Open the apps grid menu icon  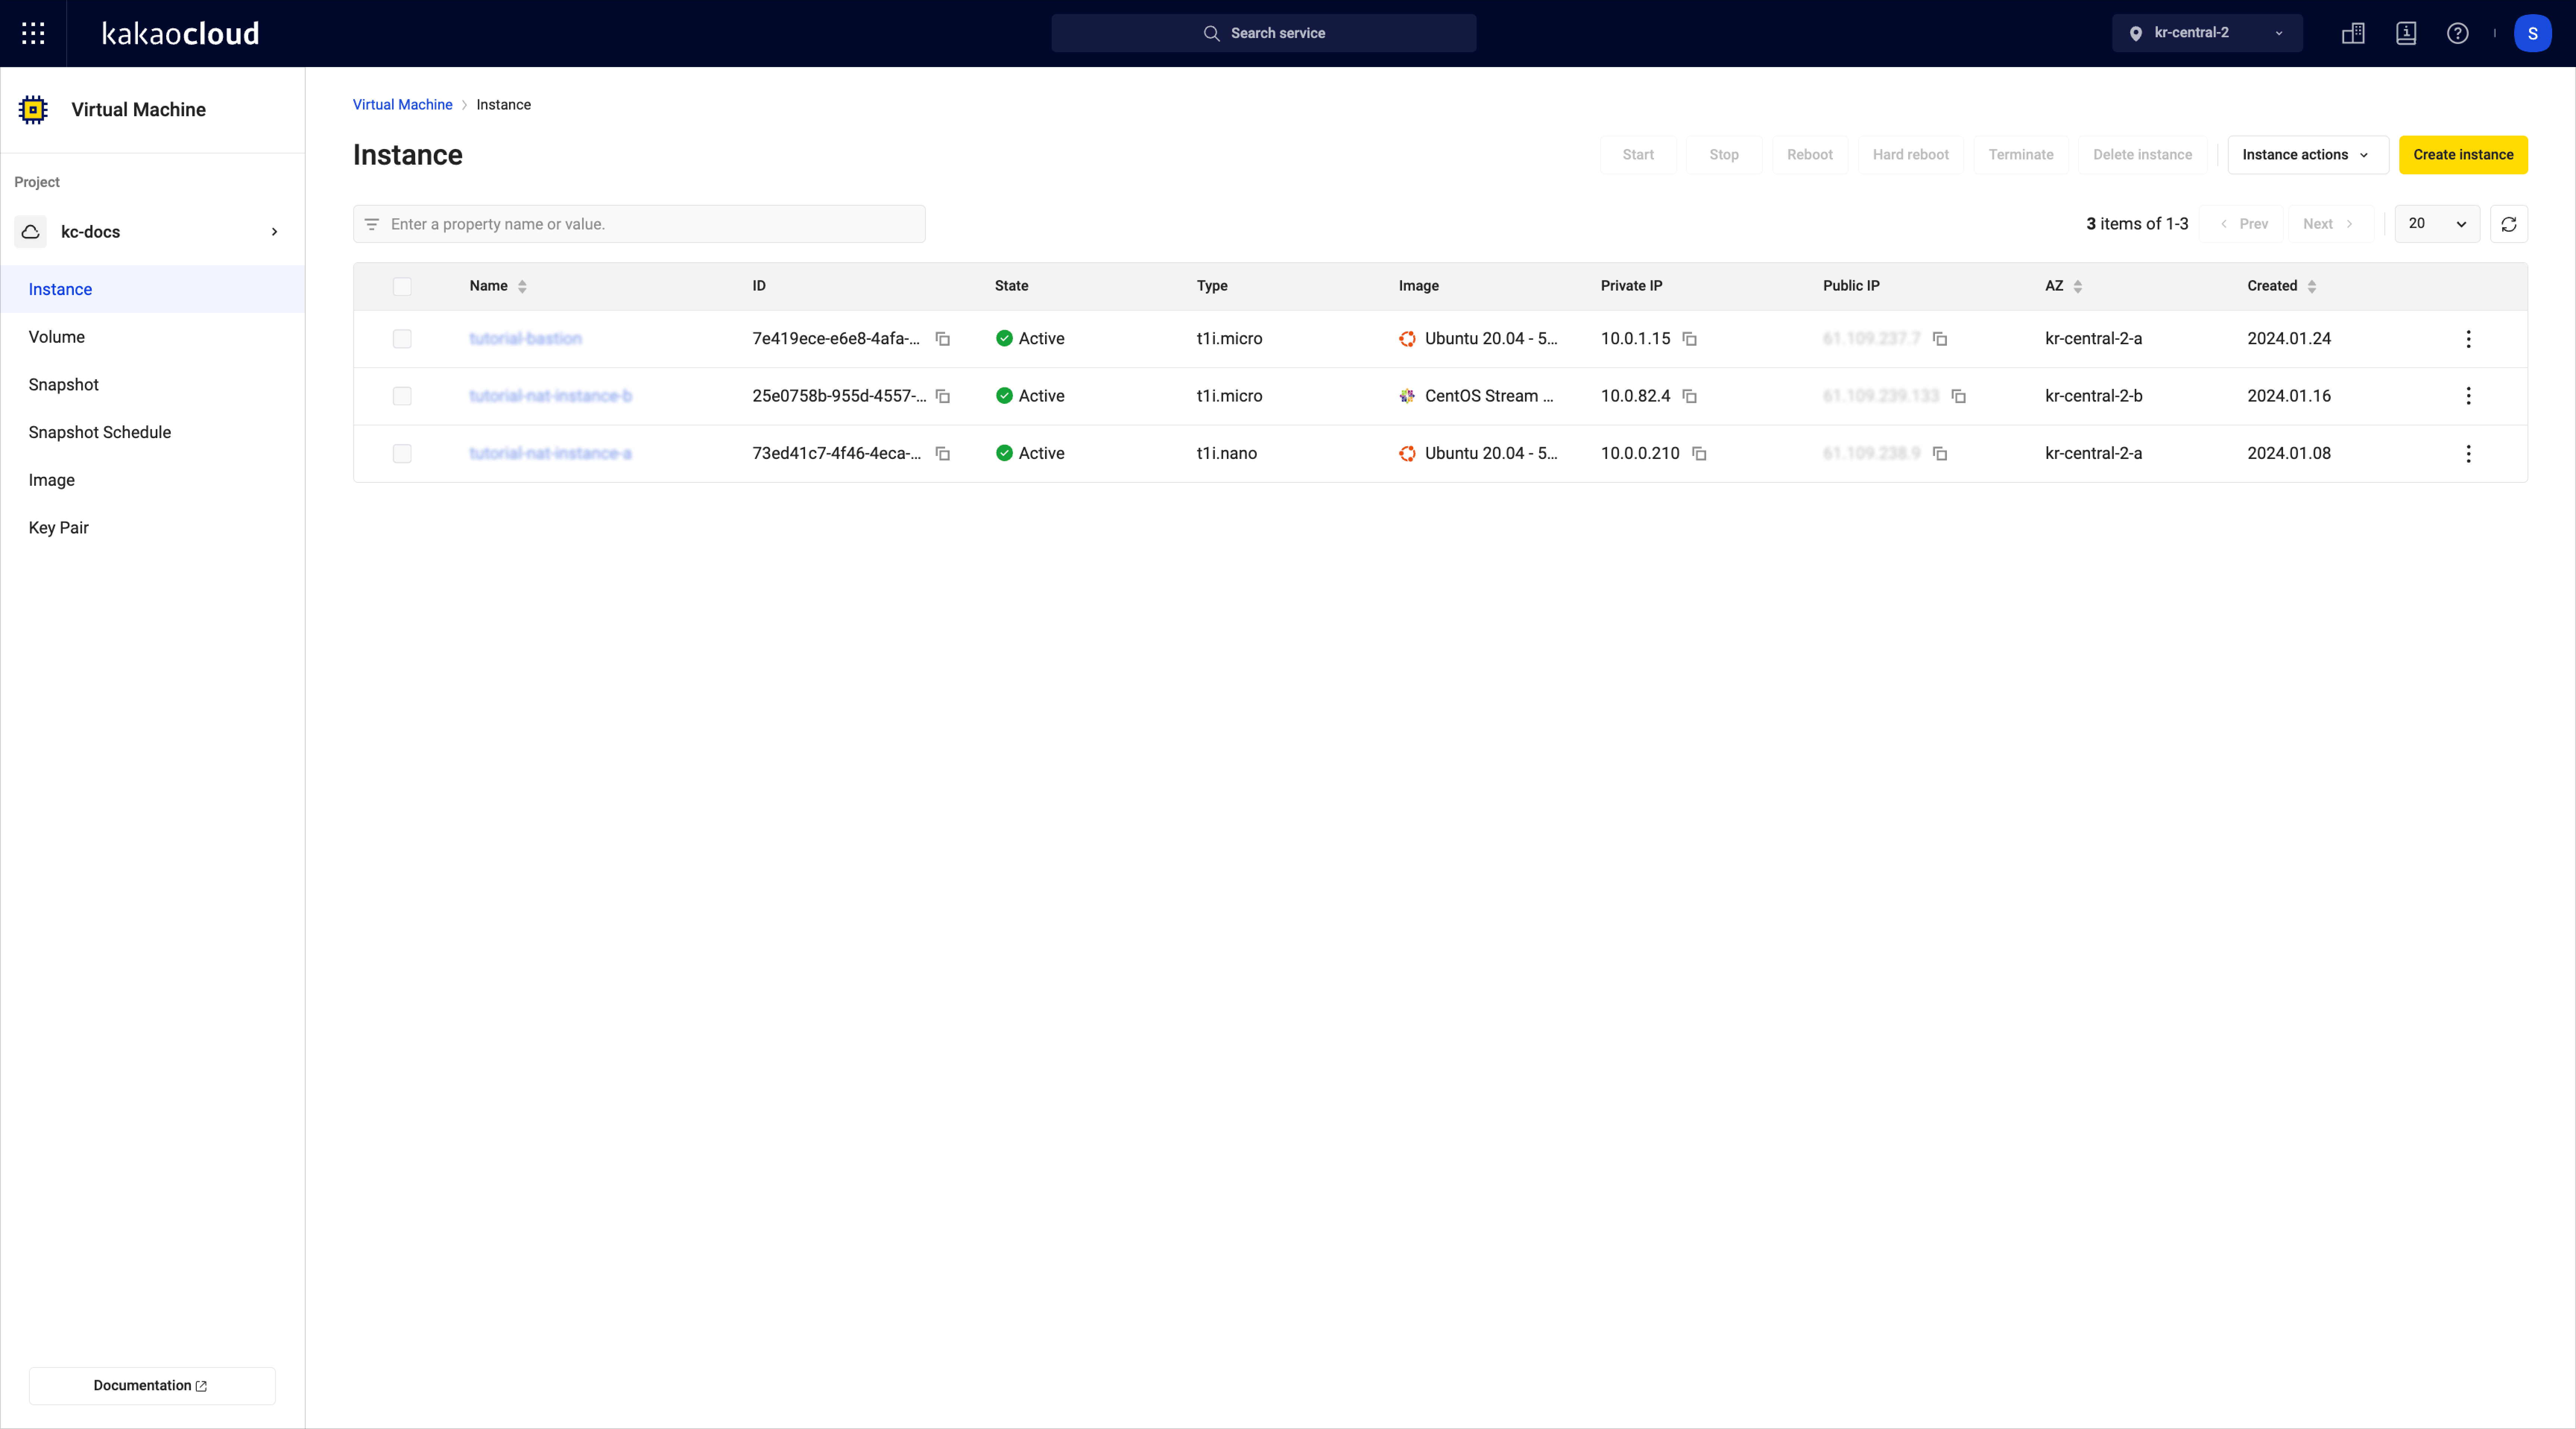click(x=33, y=33)
